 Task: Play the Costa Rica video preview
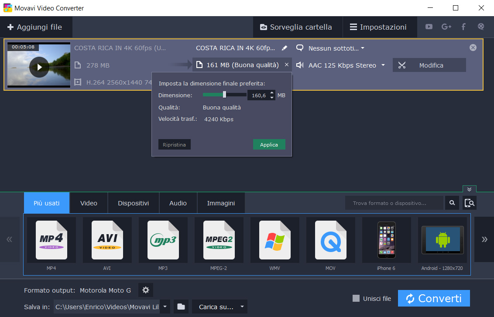pyautogui.click(x=39, y=67)
